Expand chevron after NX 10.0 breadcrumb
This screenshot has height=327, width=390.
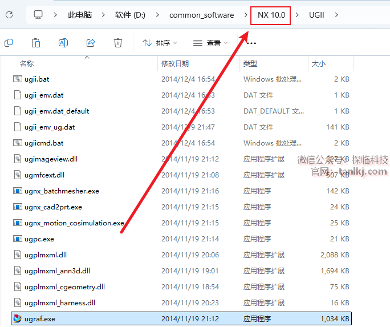pos(297,15)
